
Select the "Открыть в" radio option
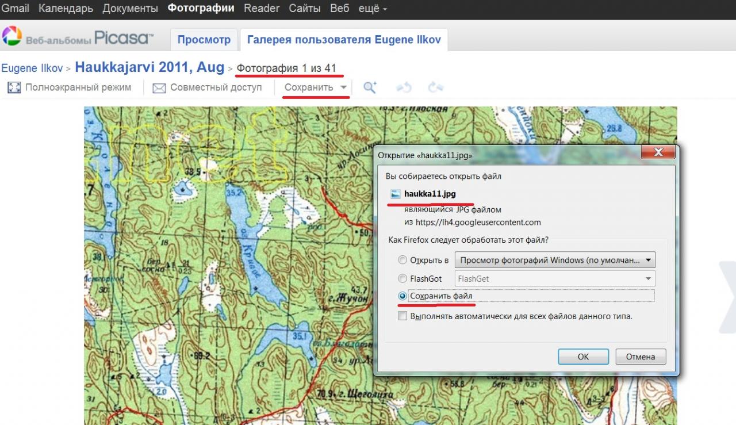(x=402, y=260)
